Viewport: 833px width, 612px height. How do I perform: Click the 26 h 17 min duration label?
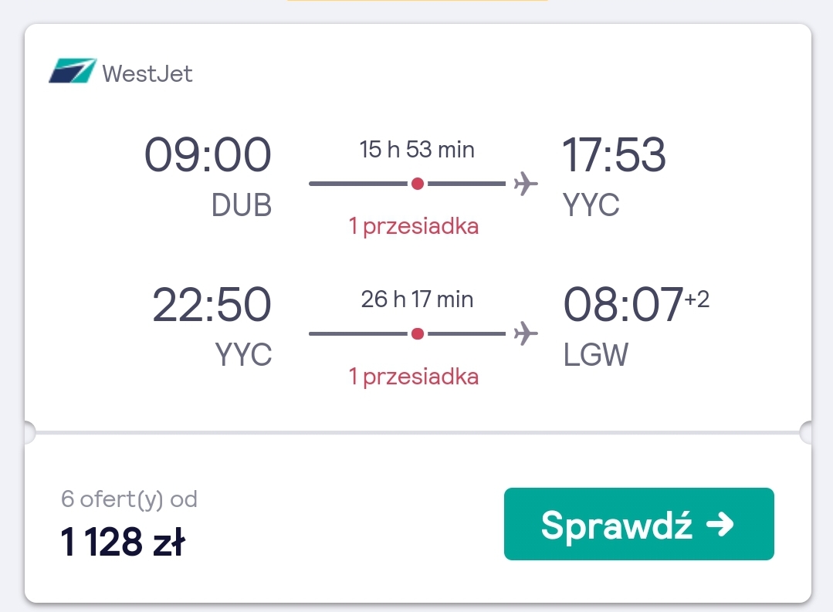click(x=417, y=299)
